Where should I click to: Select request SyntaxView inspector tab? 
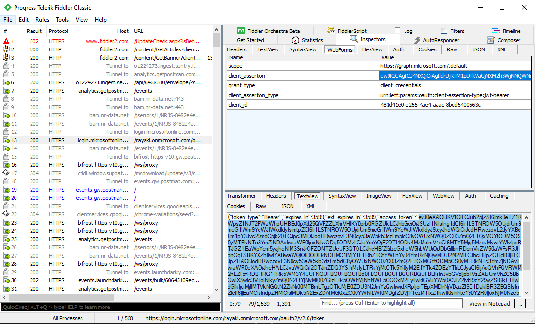(x=303, y=50)
